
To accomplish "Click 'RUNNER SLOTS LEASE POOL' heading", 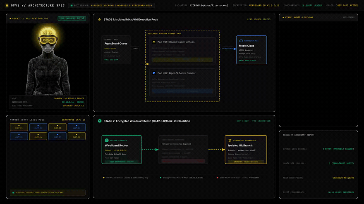I will pyautogui.click(x=27, y=120).
